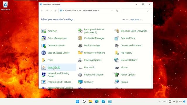Image resolution: width=187 pixels, height=105 pixels.
Task: Click Network and Sharing Center icon
Action: tap(44, 75)
